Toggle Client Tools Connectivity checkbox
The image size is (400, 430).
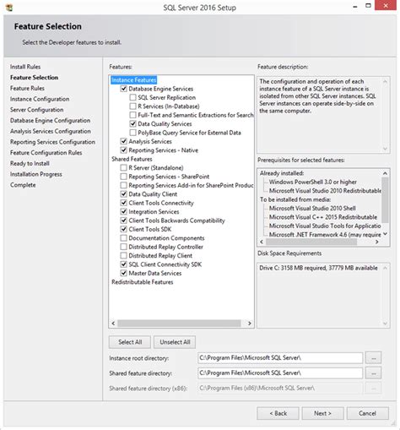(x=123, y=203)
